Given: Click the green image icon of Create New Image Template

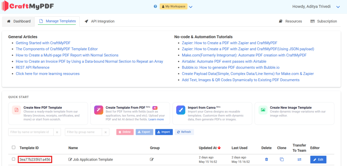Looking at the screenshot, I should (263, 110).
